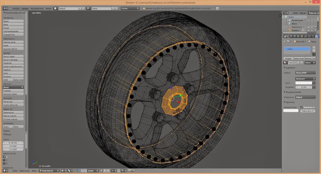The height and width of the screenshot is (174, 321).
Task: Click the Escala button
Action: pyautogui.click(x=13, y=28)
